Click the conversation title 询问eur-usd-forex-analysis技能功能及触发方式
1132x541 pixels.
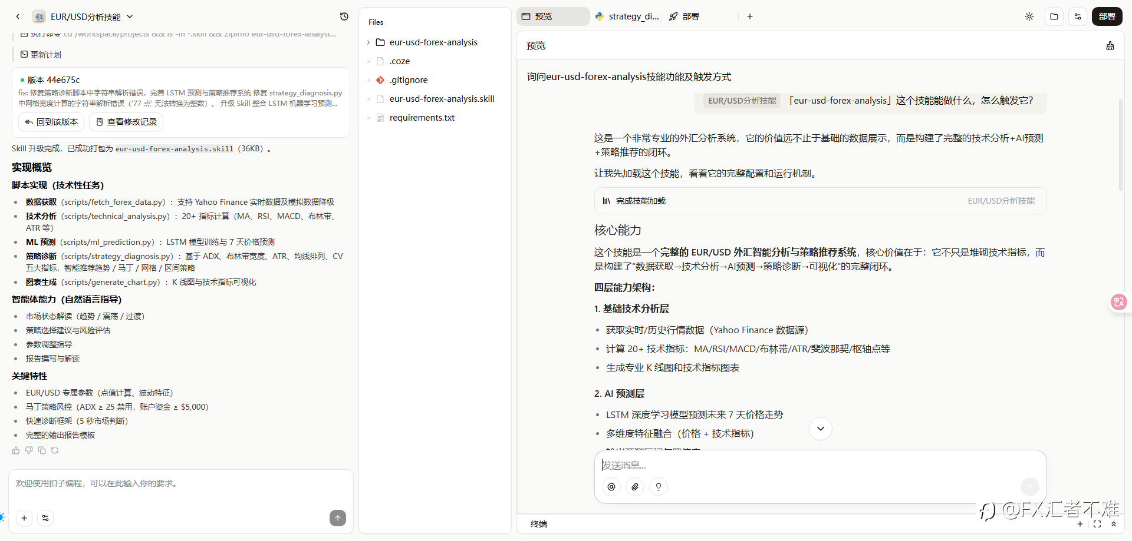coord(629,77)
